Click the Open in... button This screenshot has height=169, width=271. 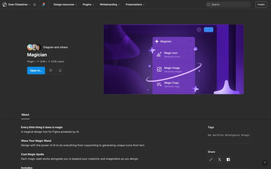coord(36,70)
